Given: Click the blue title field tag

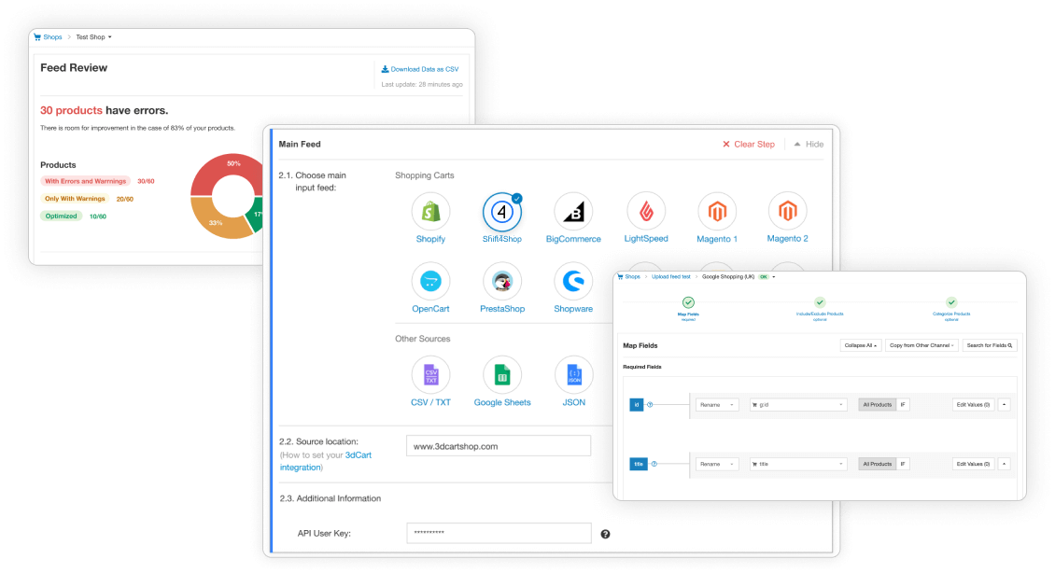Looking at the screenshot, I should (x=639, y=464).
